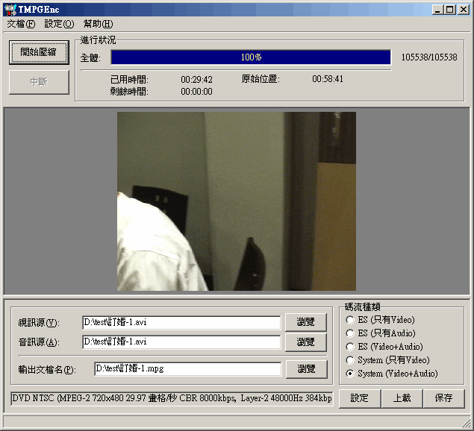Browse for the 輸出文檔名 output file

[x=306, y=369]
